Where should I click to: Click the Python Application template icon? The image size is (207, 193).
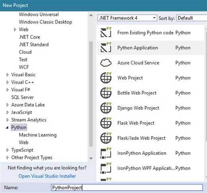(106, 47)
